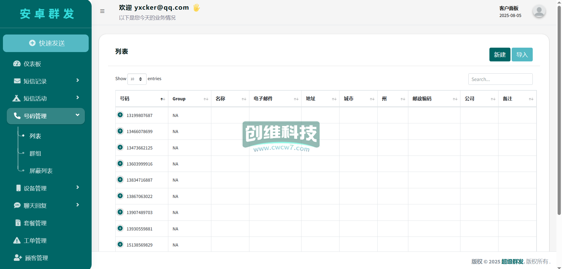
Task: Expand 短信活动 submenu chevron
Action: [x=78, y=97]
